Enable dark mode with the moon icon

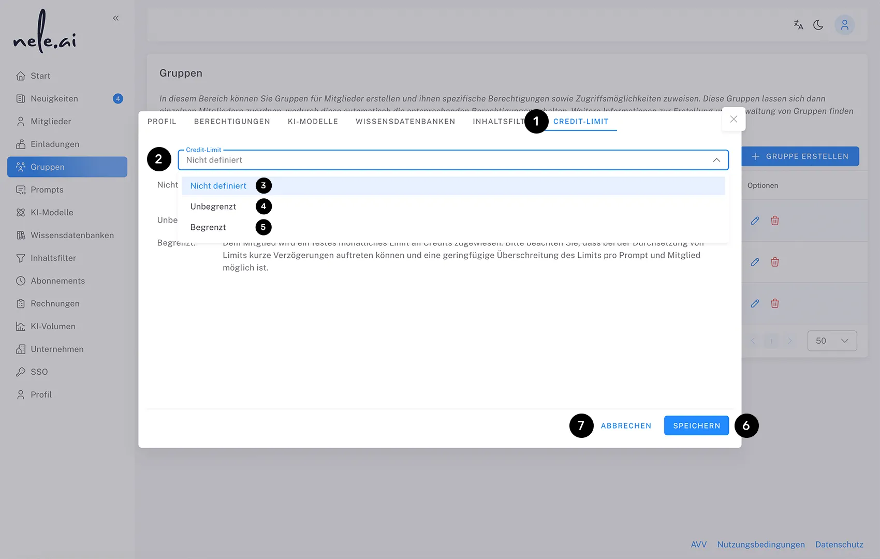[x=818, y=24]
